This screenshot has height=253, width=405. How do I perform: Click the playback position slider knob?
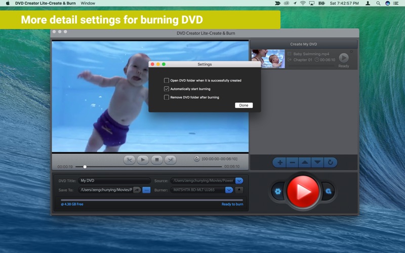(x=85, y=167)
